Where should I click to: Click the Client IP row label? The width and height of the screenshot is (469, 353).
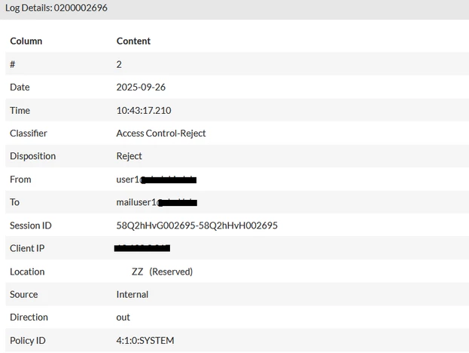27,248
